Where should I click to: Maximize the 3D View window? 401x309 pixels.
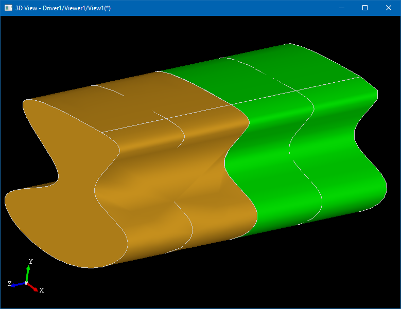click(365, 8)
